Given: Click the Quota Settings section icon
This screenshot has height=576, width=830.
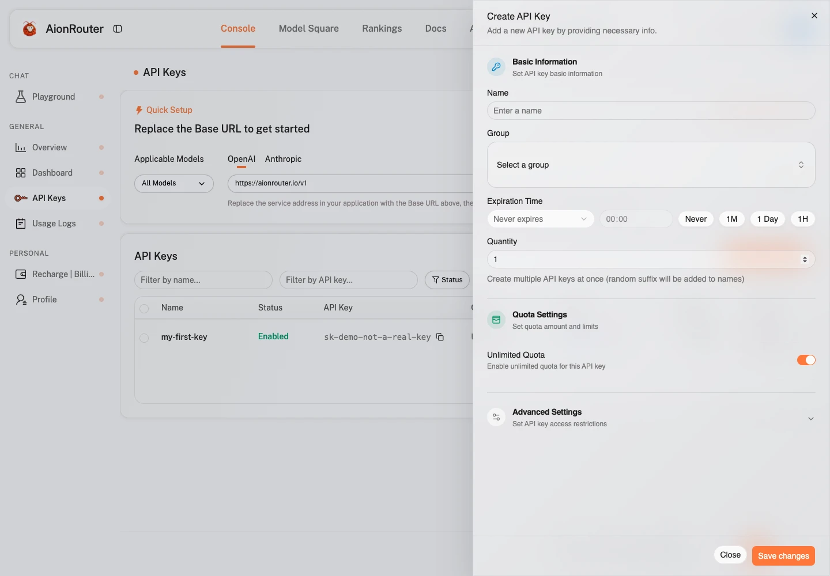Looking at the screenshot, I should [x=496, y=320].
